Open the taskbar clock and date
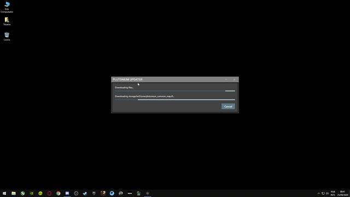The height and width of the screenshot is (197, 350). 342,193
